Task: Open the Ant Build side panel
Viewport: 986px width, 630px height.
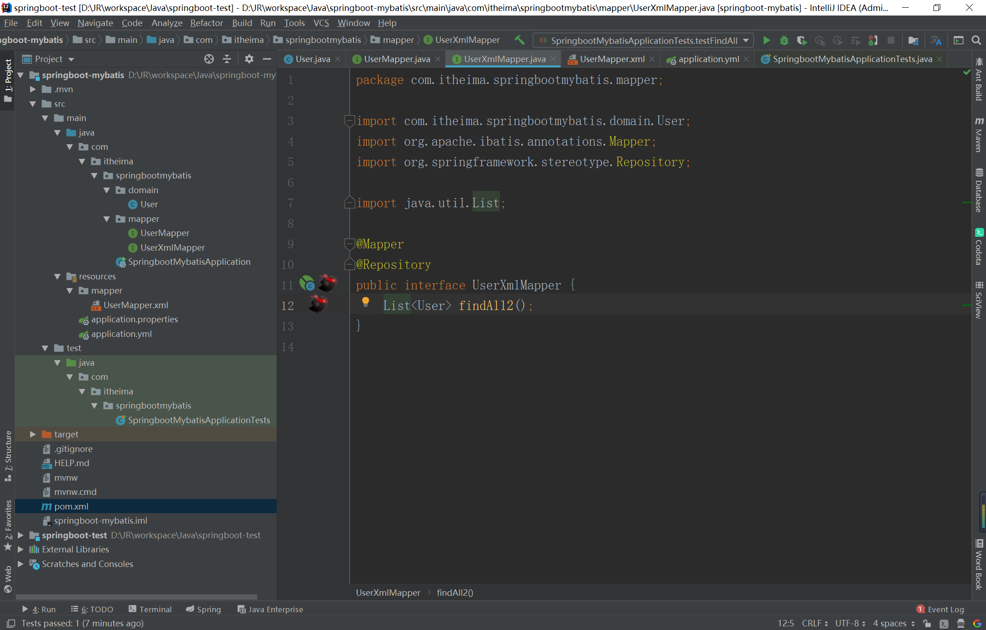Action: point(979,79)
